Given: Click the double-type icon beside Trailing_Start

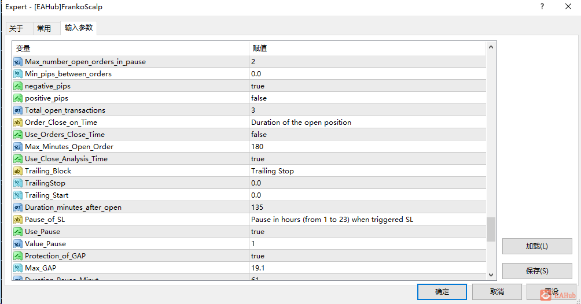Looking at the screenshot, I should click(18, 195).
